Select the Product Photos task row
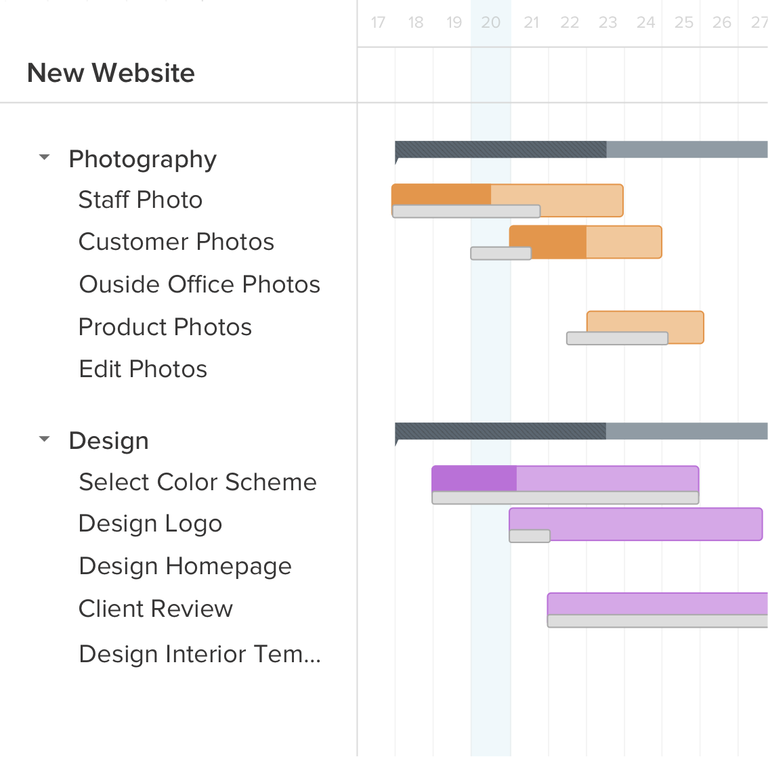 [165, 326]
